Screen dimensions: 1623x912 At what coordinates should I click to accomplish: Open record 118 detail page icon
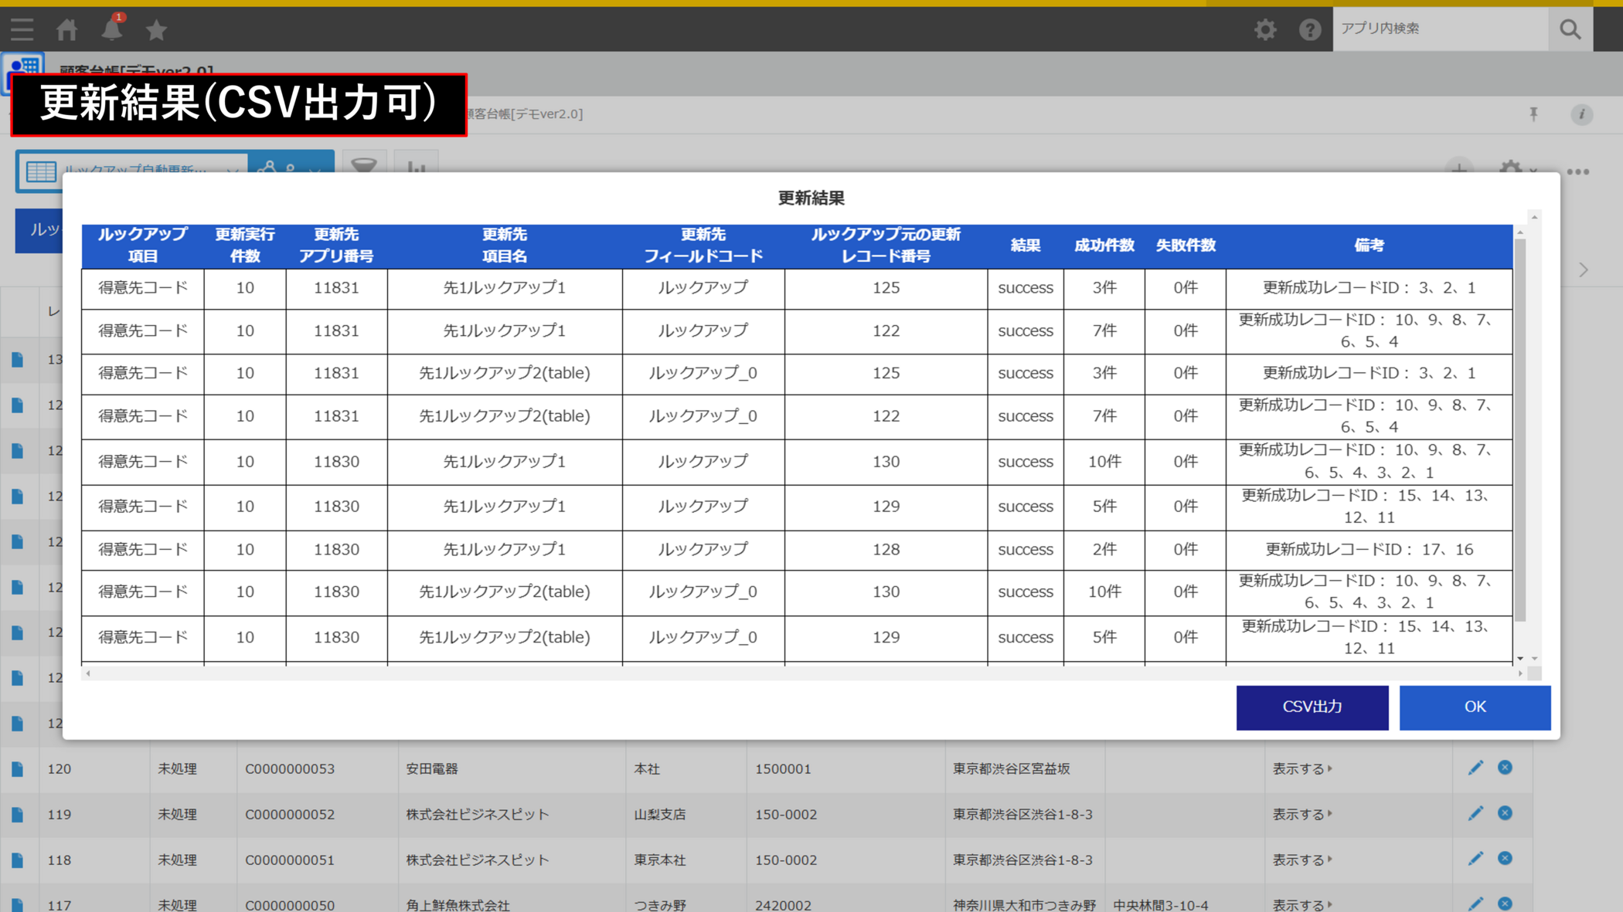coord(17,859)
